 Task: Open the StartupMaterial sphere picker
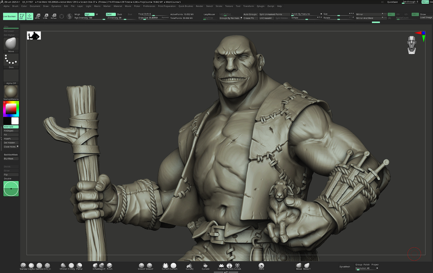pyautogui.click(x=11, y=90)
